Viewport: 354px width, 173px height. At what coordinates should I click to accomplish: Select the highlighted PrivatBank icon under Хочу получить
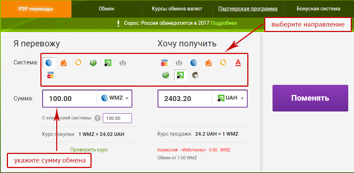pos(180,75)
